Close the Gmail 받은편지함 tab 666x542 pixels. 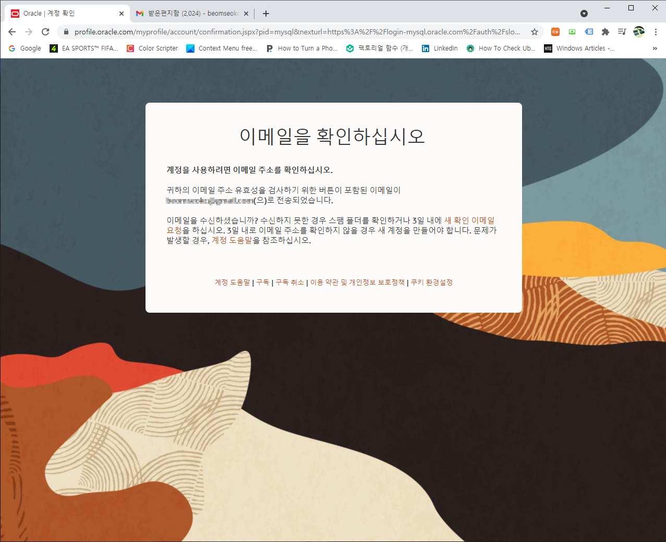click(246, 14)
